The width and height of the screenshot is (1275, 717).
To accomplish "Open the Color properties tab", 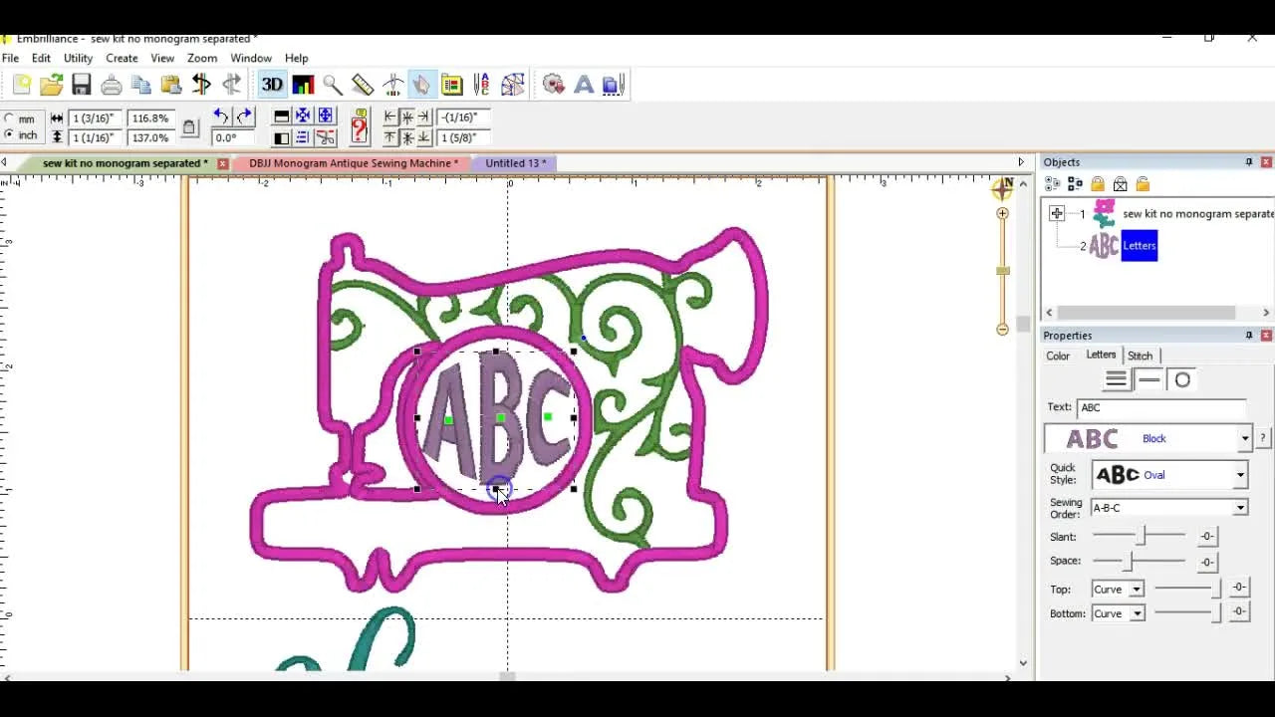I will [1058, 356].
